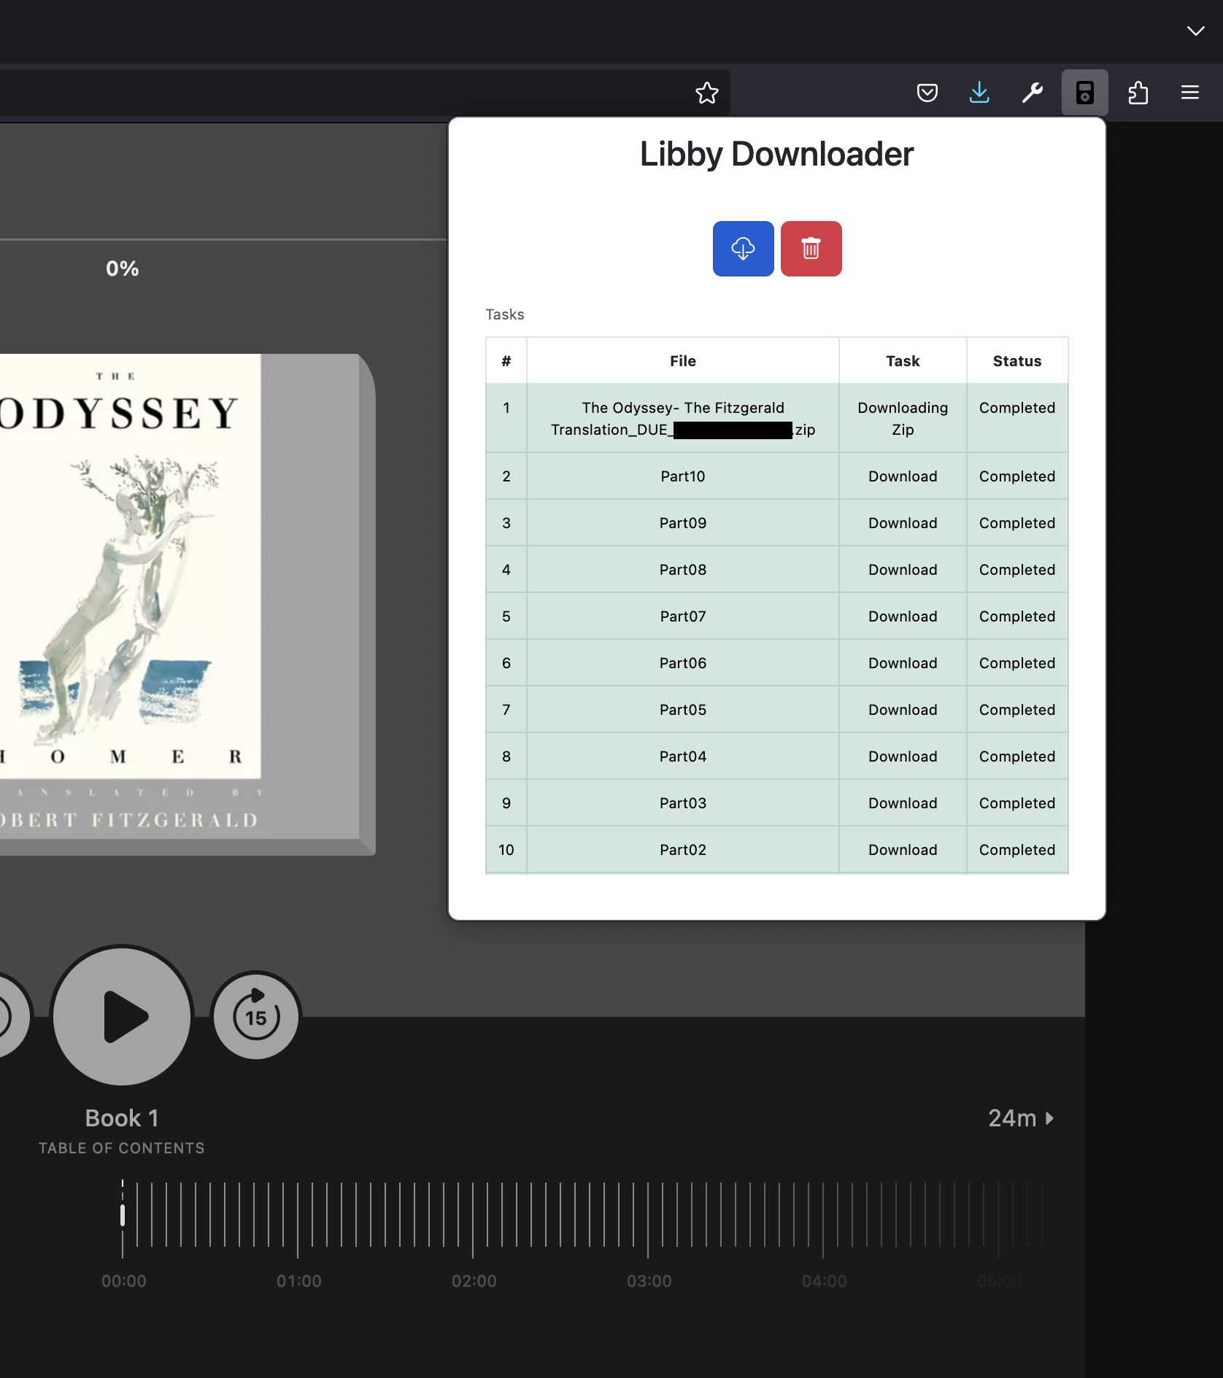1223x1378 pixels.
Task: Click Completed status in Part02 row
Action: tap(1017, 850)
